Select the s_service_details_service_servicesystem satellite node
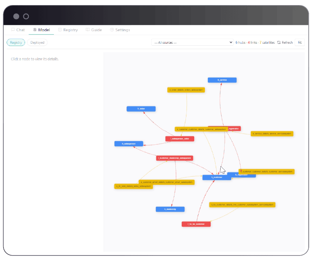 click(272, 133)
